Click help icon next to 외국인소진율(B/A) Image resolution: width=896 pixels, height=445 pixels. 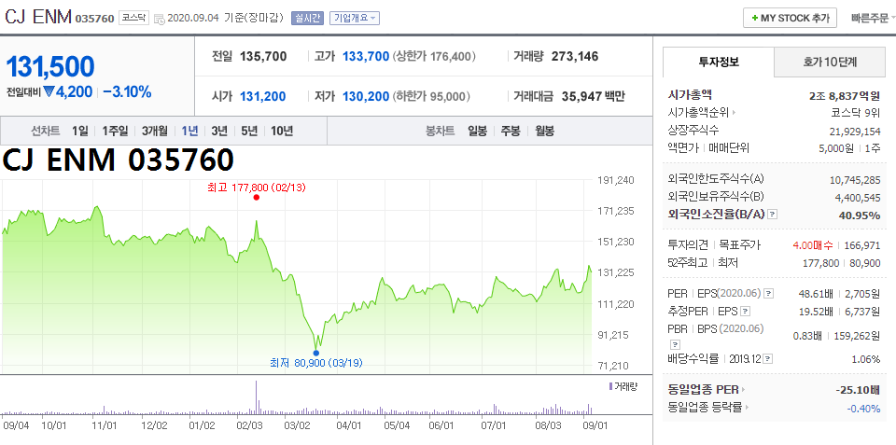click(x=773, y=215)
